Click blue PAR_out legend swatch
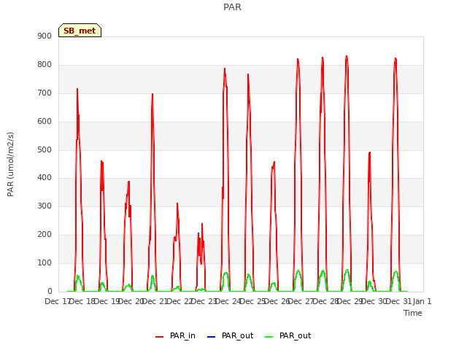The image size is (467, 350). point(211,337)
